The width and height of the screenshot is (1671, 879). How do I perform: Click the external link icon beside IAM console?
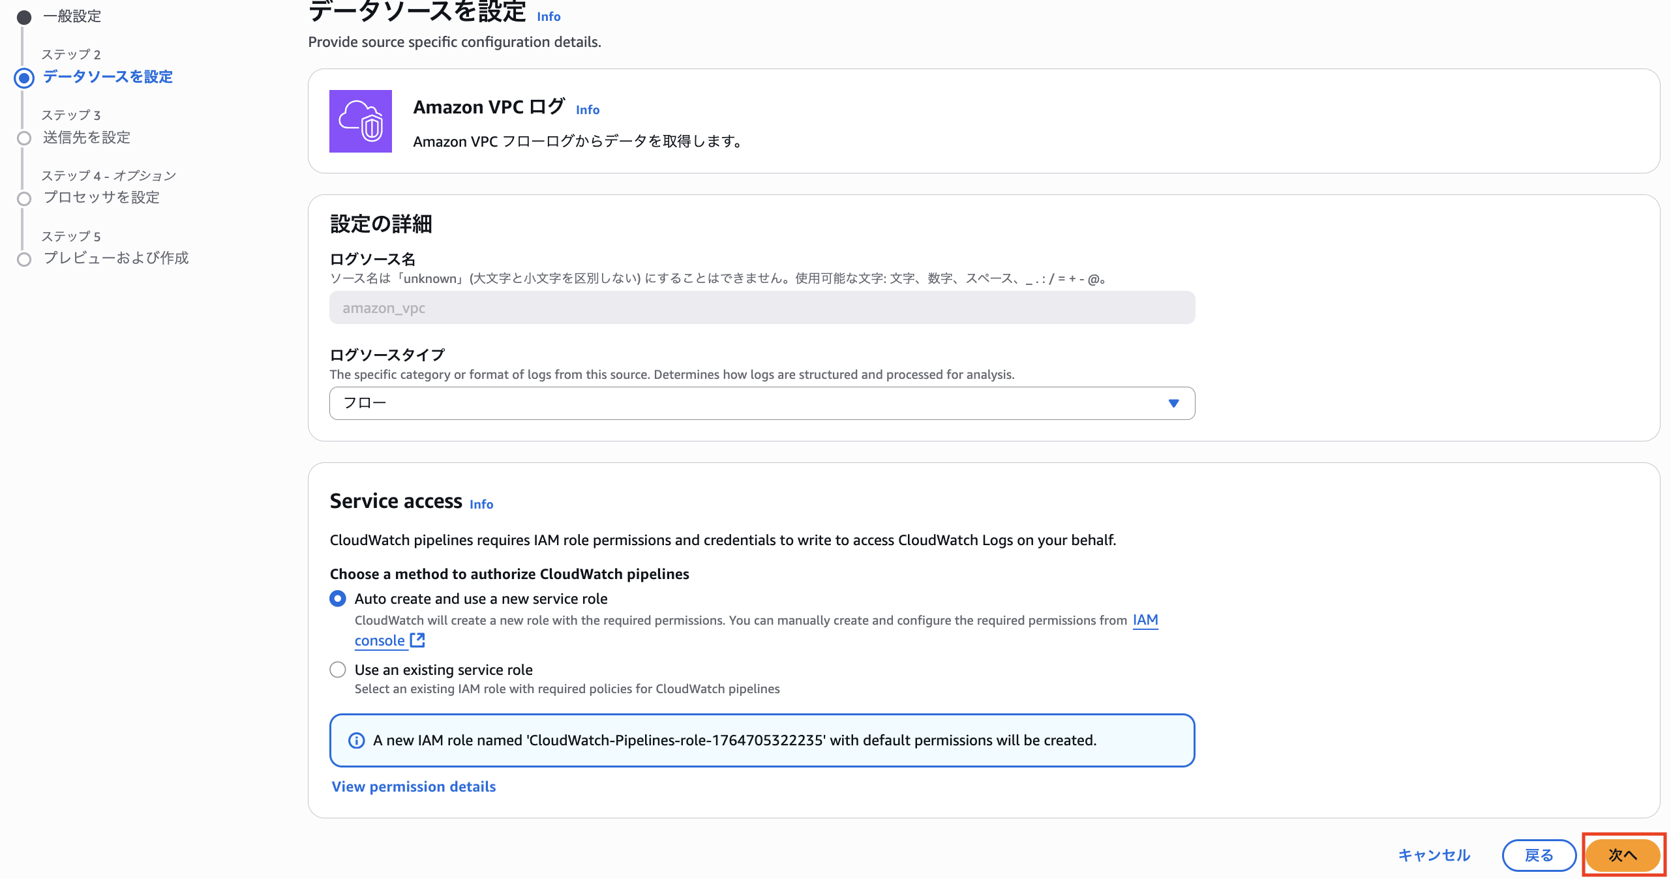click(x=417, y=641)
